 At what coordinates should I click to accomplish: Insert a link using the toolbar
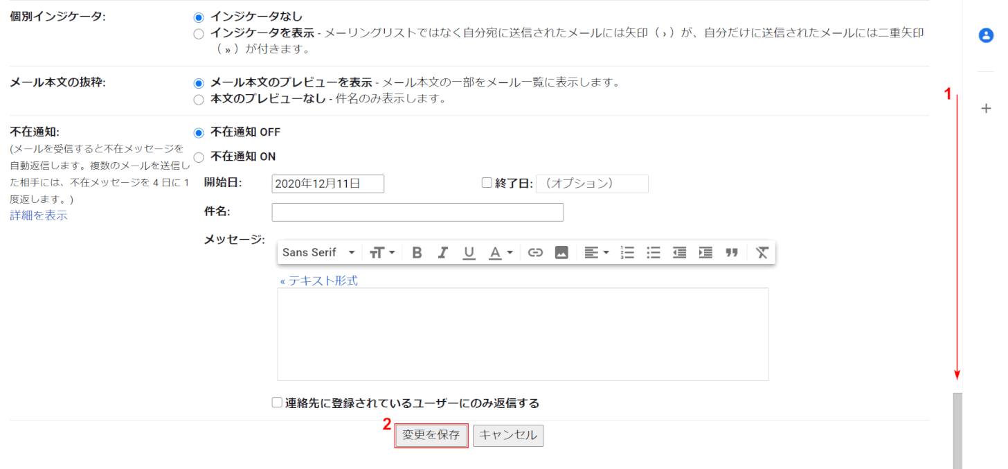535,253
